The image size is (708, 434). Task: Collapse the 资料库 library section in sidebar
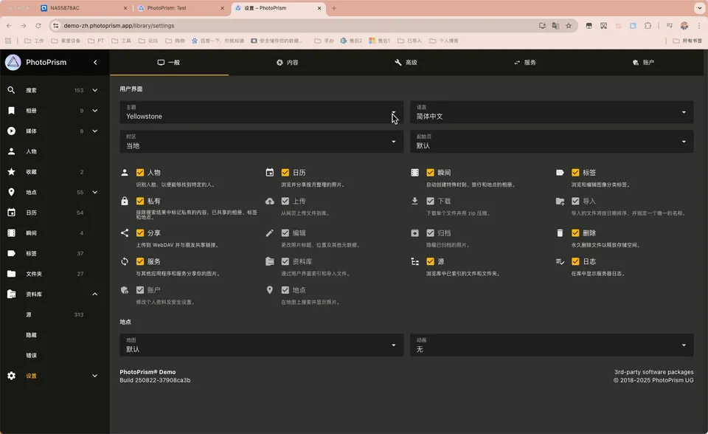click(x=94, y=294)
